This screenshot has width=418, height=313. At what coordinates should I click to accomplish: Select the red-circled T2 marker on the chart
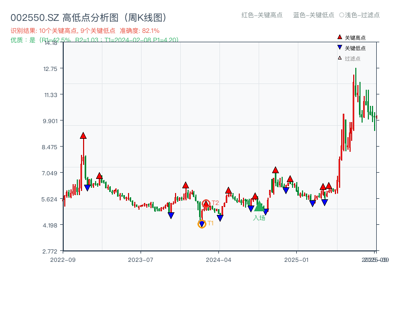tap(206, 202)
